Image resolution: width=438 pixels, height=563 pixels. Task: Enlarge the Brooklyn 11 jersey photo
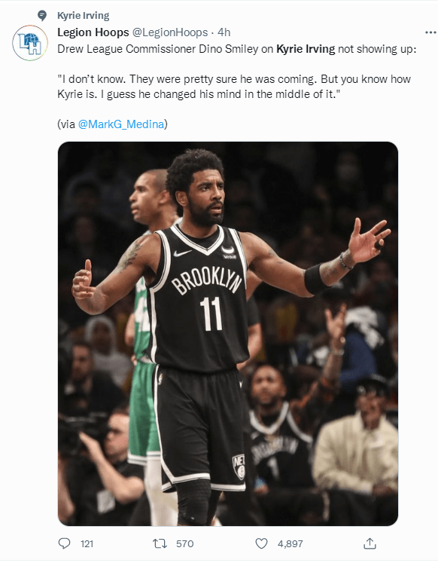click(x=228, y=334)
